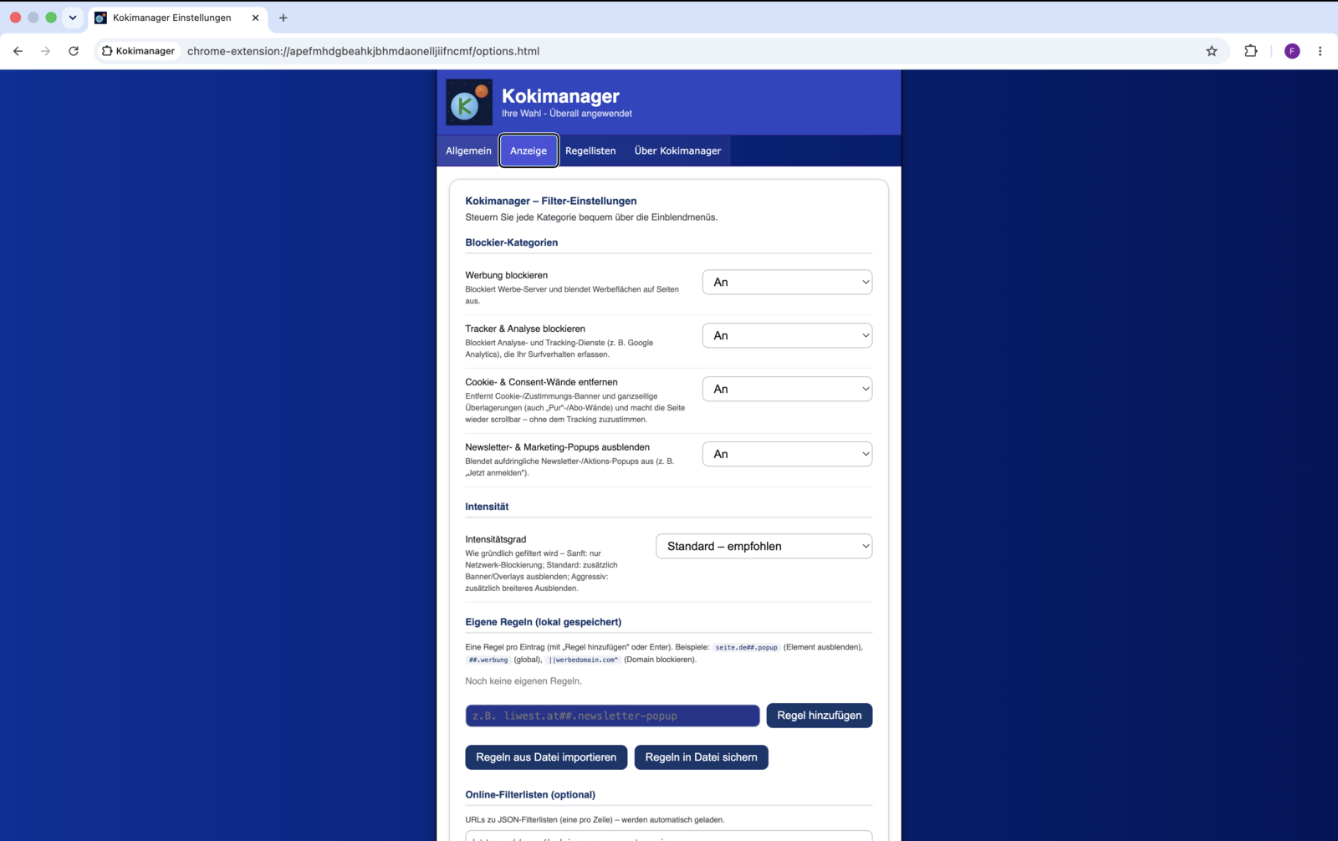Click Regeln aus Datei importieren
This screenshot has width=1338, height=841.
pyautogui.click(x=546, y=757)
